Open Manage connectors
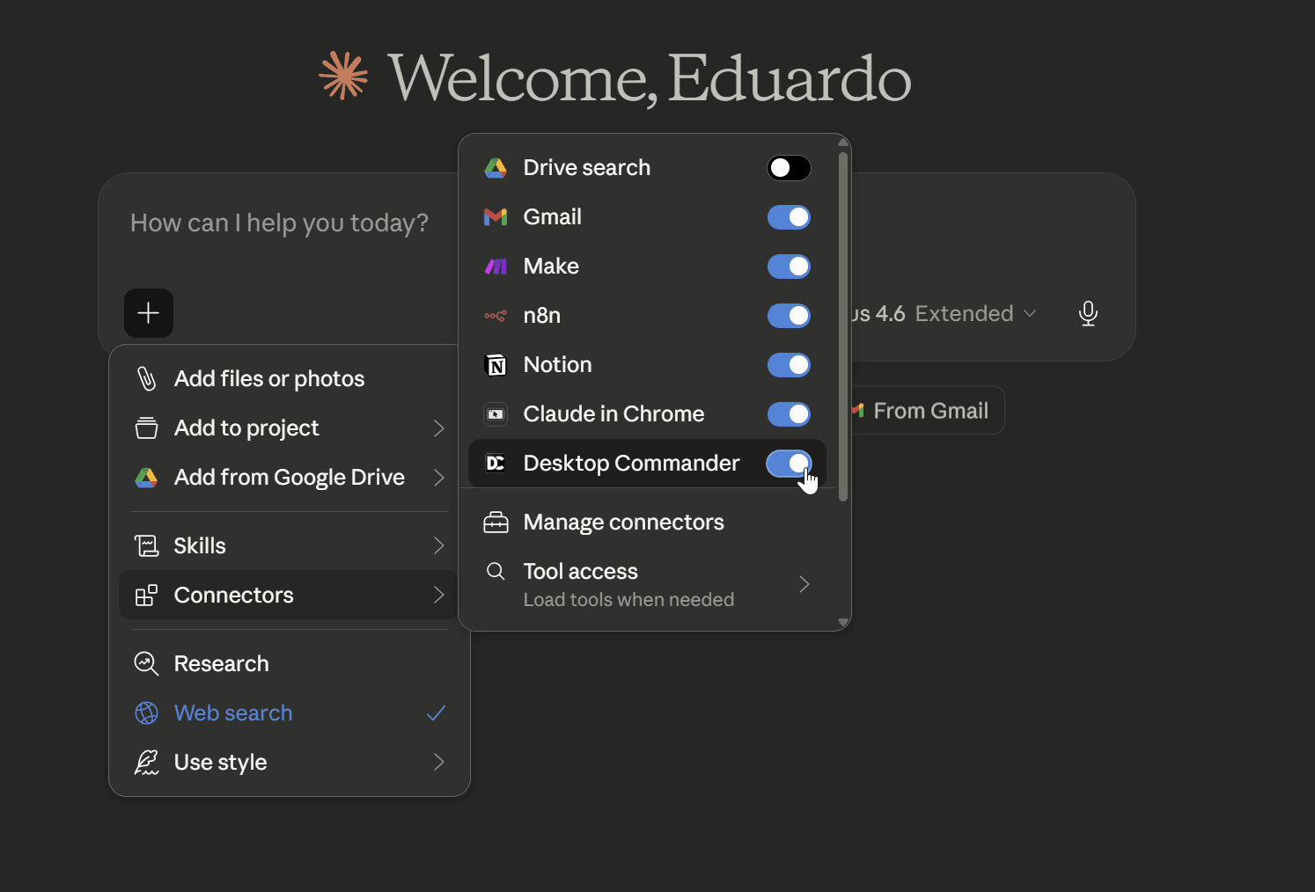 tap(623, 522)
